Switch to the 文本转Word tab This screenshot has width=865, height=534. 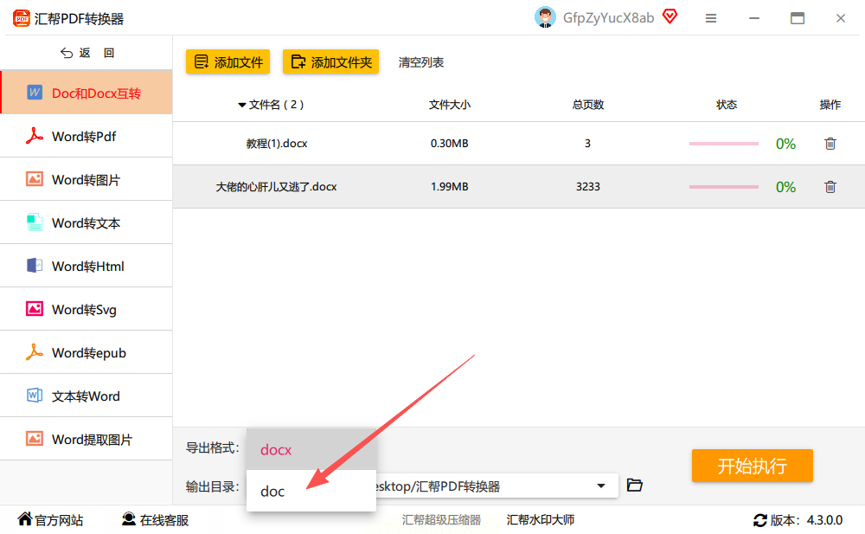(x=86, y=396)
